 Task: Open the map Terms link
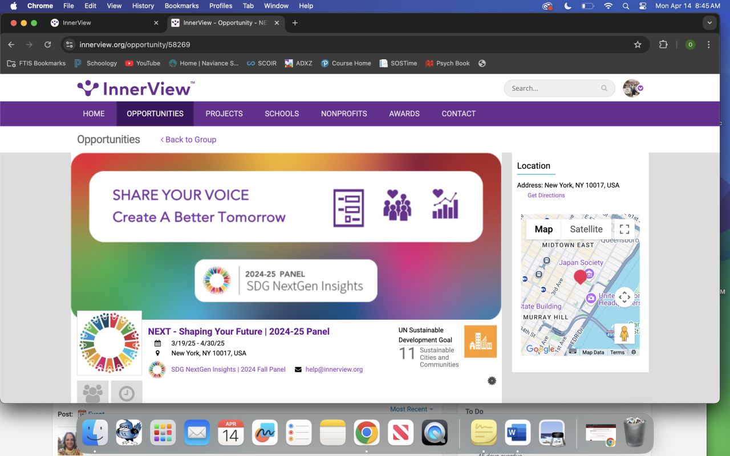point(617,352)
